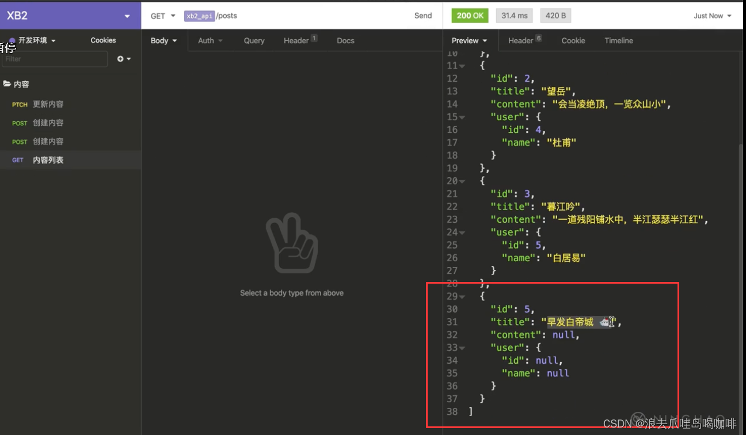Click the peace-hand empty body icon
This screenshot has height=435, width=746.
coord(292,243)
